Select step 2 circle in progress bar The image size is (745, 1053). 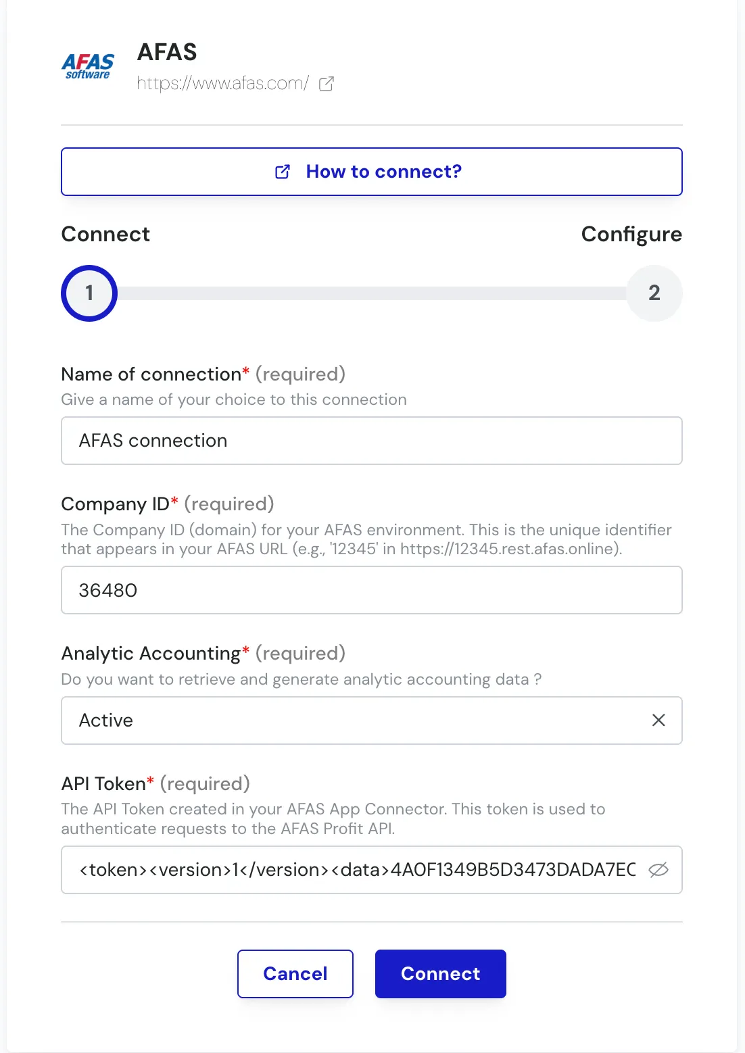tap(654, 293)
